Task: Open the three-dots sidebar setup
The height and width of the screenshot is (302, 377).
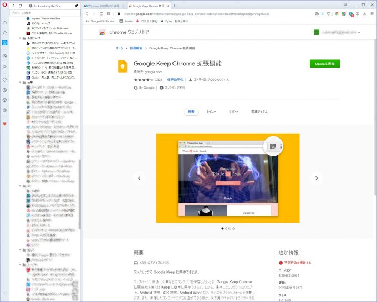Action: pos(4,293)
